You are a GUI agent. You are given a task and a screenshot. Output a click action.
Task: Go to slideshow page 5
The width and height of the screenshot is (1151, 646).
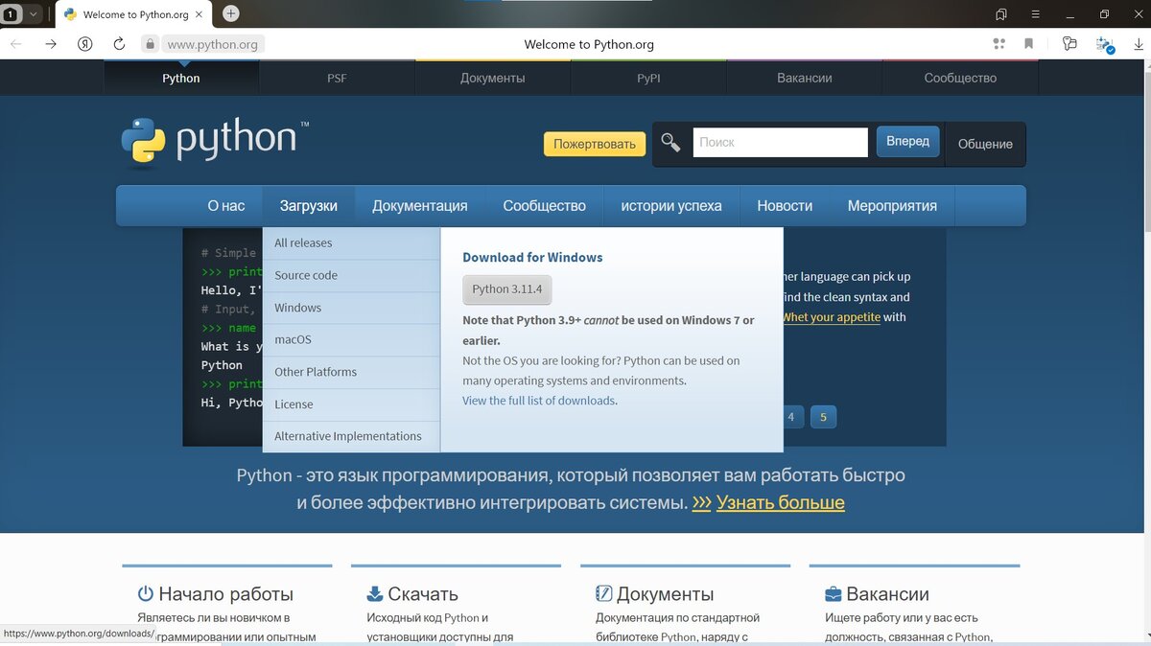(823, 417)
